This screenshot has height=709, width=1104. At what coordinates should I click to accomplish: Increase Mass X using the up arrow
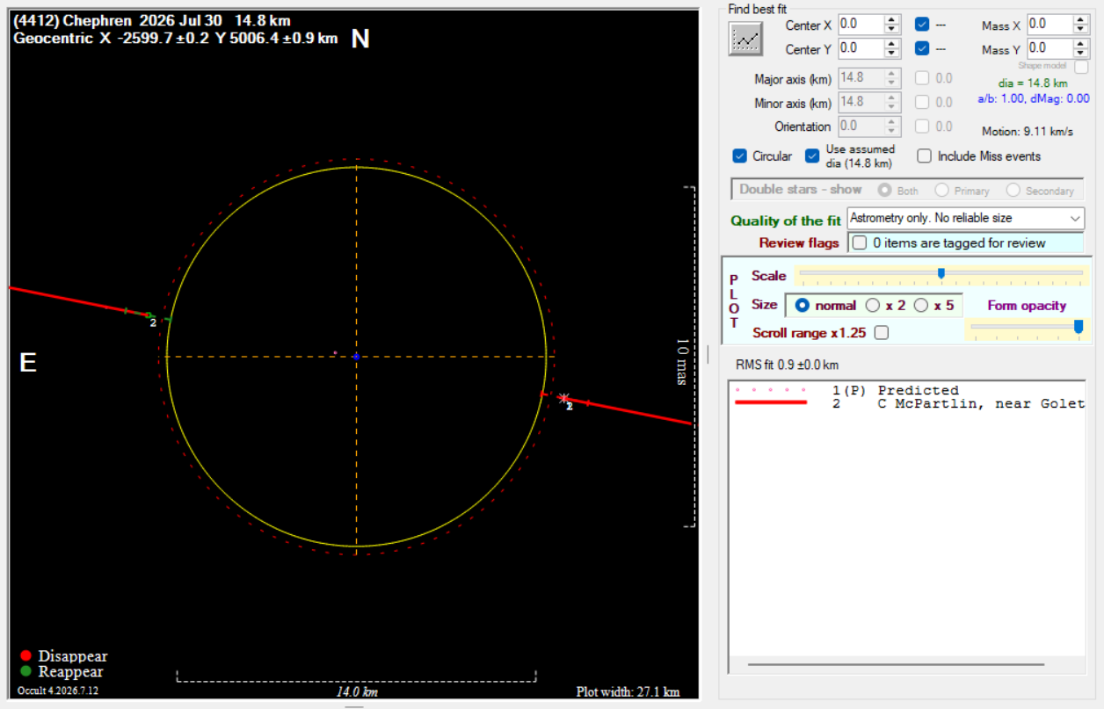(1081, 19)
